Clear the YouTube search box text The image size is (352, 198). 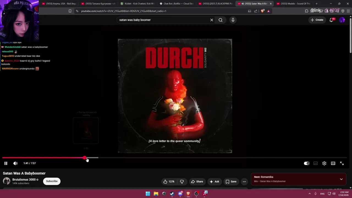[x=212, y=20]
